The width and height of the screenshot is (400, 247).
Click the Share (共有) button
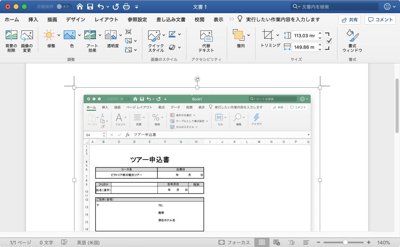(x=349, y=20)
